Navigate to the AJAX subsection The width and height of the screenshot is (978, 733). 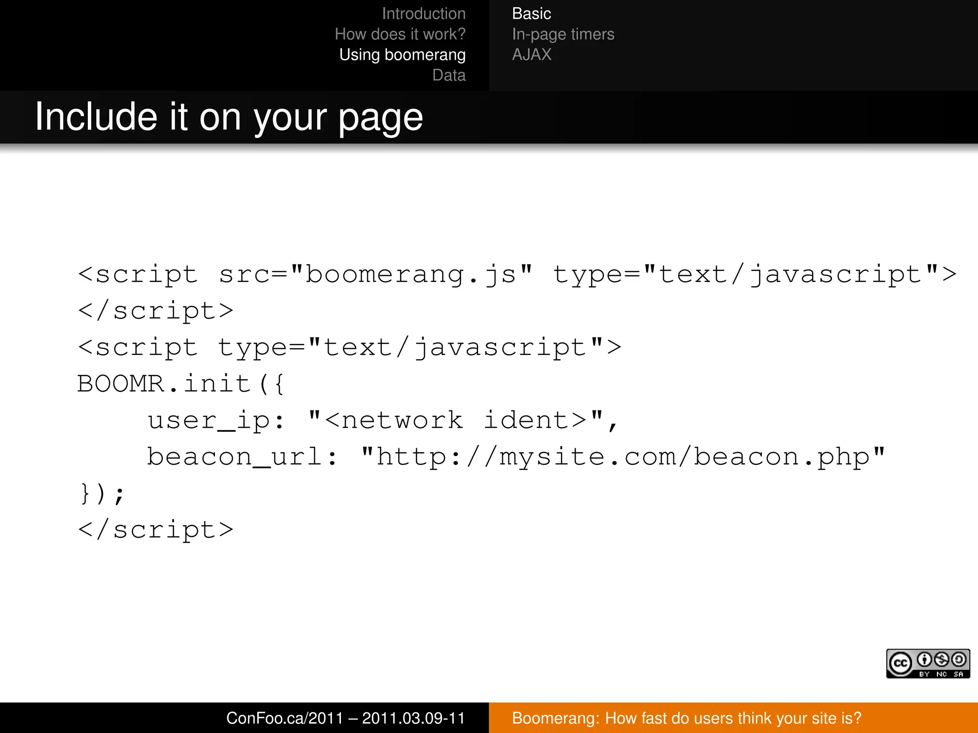click(x=532, y=55)
